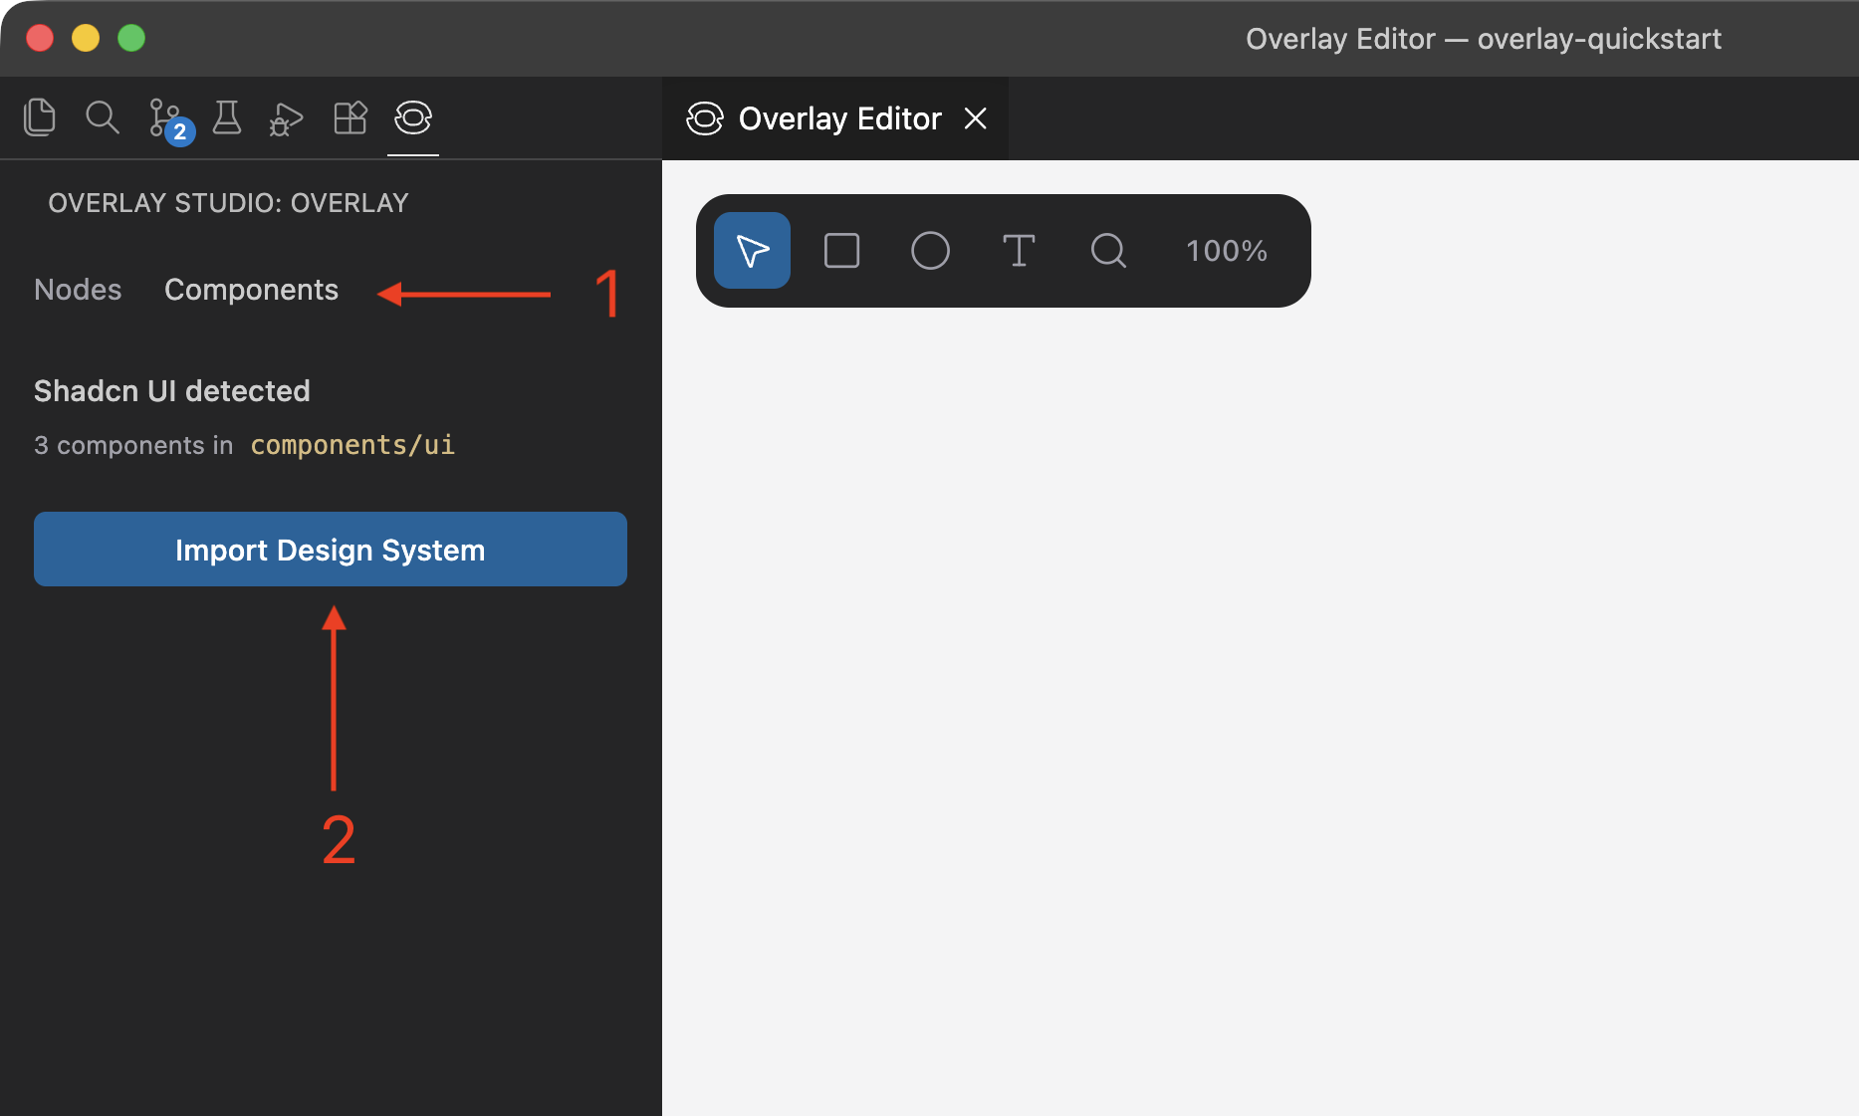Click the Shadcn UI detected heading
1859x1116 pixels.
pyautogui.click(x=172, y=391)
